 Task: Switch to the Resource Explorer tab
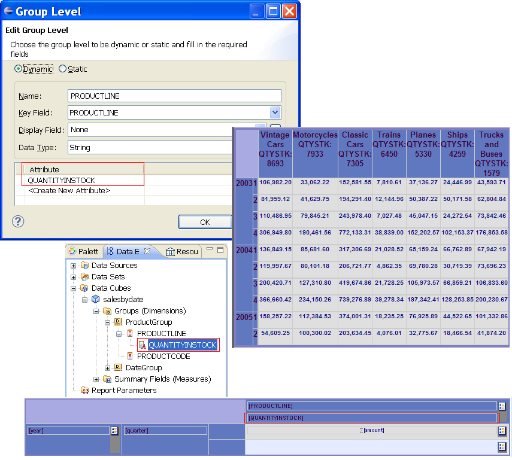click(187, 251)
